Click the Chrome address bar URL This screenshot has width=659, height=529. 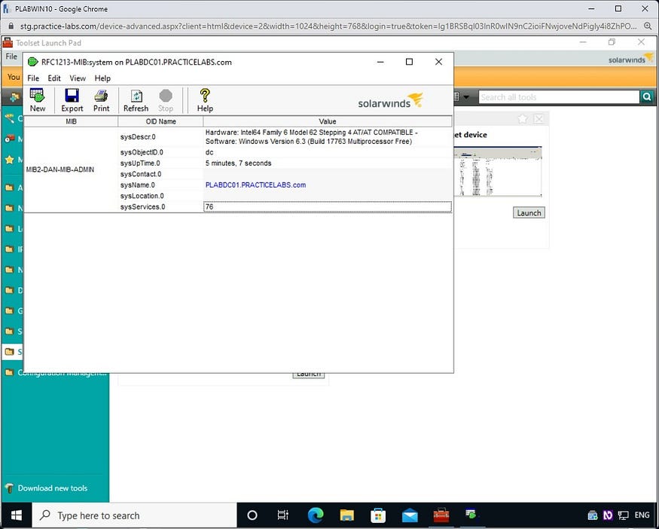coord(328,26)
